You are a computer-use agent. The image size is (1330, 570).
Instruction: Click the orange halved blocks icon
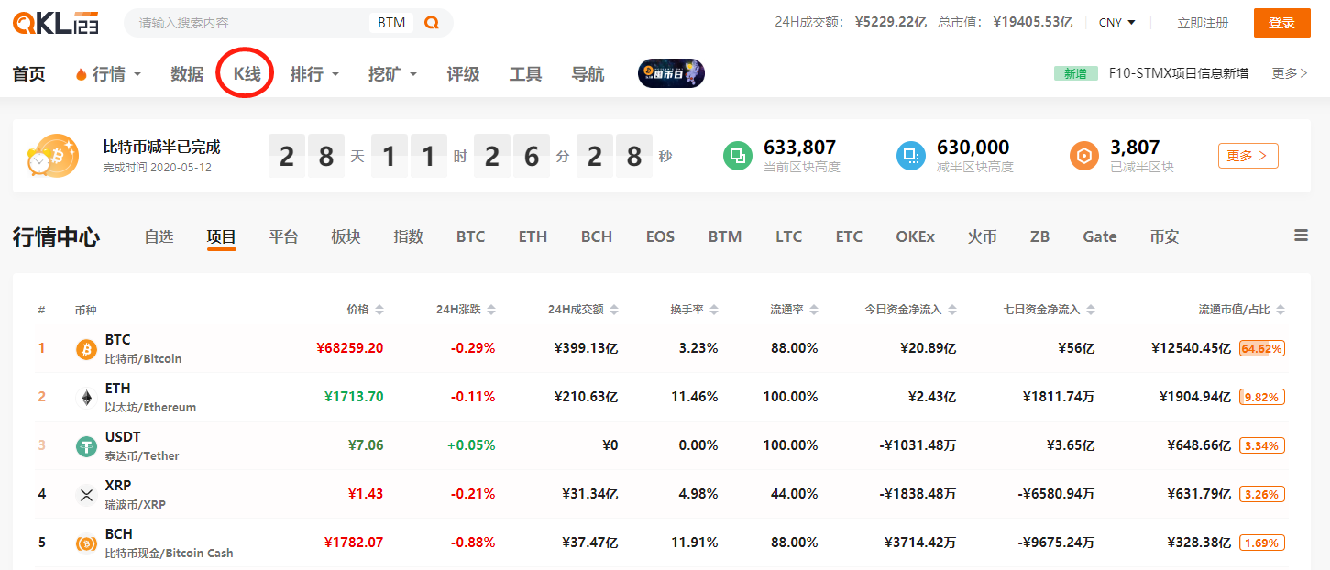point(1084,156)
